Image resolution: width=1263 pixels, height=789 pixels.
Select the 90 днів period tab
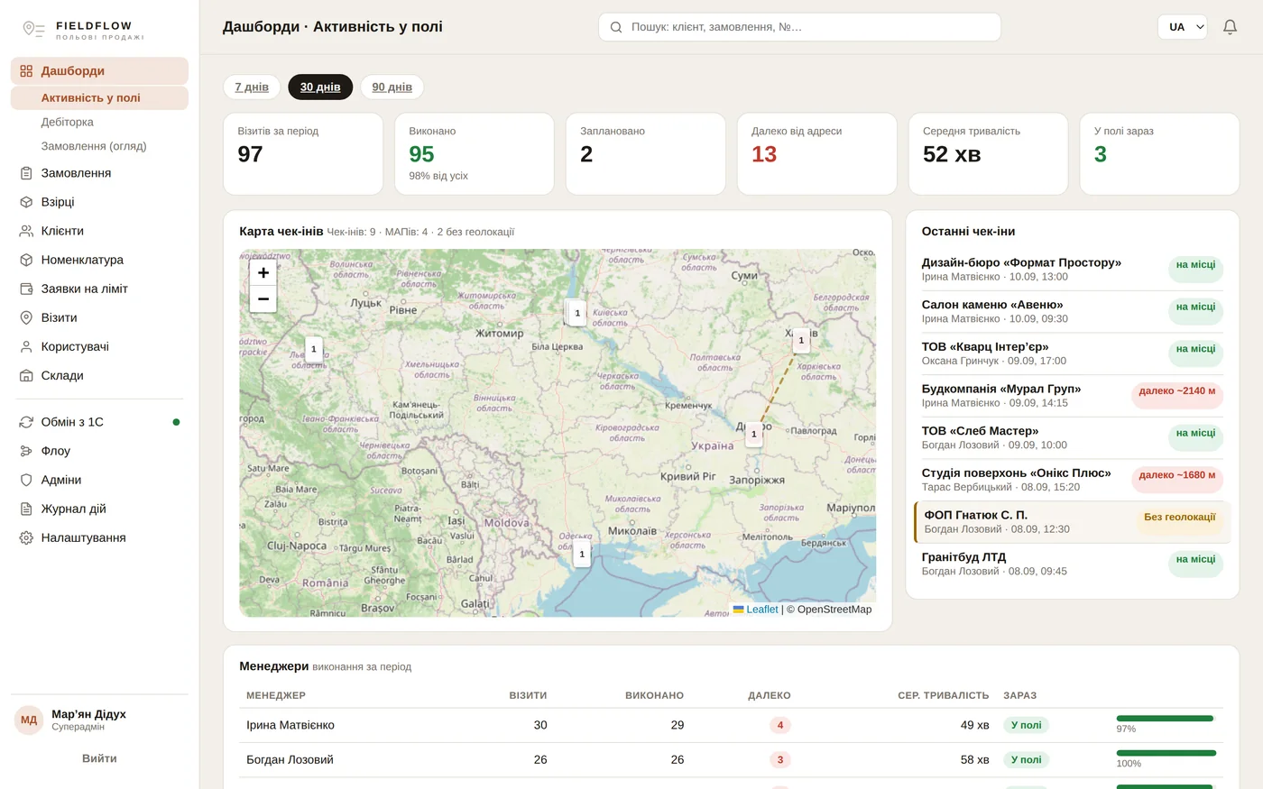pos(392,87)
